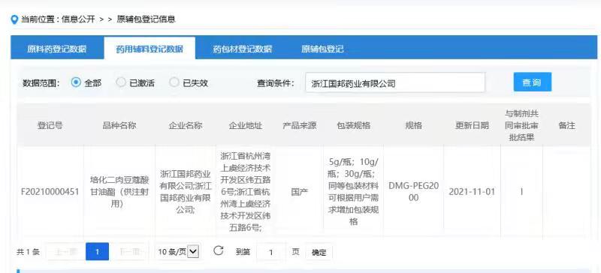Switch to the 药用辅料登记数据 tab
This screenshot has width=601, height=273.
(149, 49)
